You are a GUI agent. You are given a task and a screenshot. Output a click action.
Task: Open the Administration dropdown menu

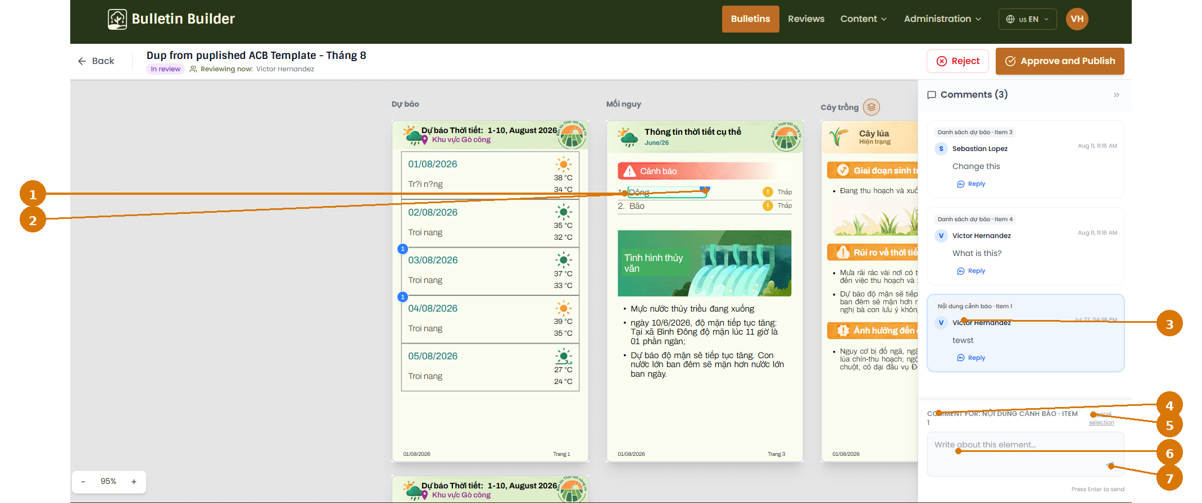(942, 19)
